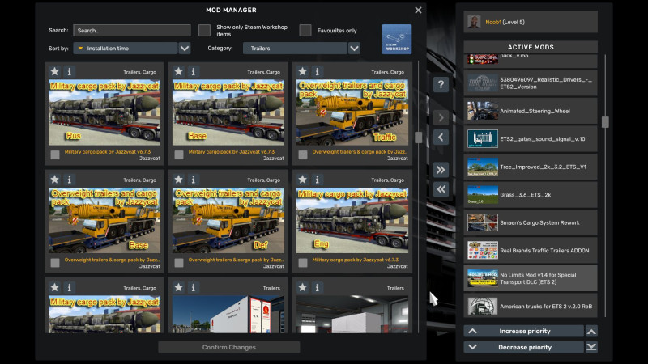Show info for Military cargo pack Base
The image size is (648, 364).
pos(194,71)
